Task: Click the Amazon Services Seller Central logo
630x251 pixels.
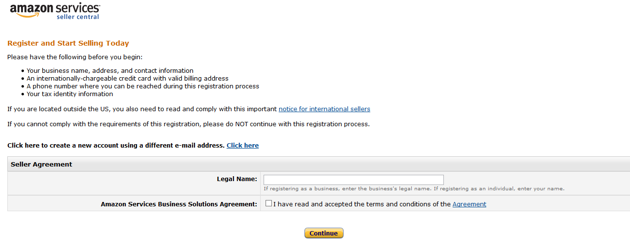Action: coord(55,11)
